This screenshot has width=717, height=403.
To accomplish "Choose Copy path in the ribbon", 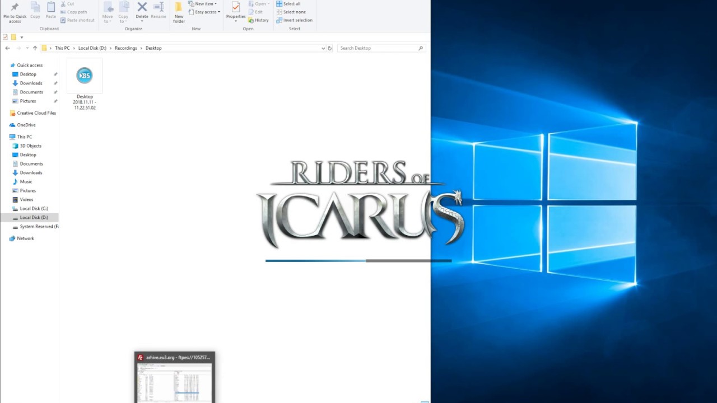I will coord(73,12).
